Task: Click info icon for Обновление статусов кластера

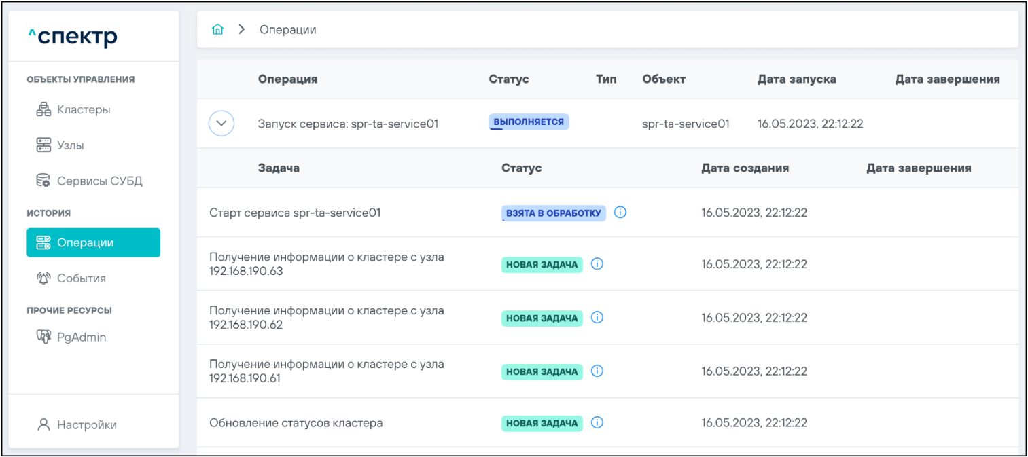Action: pyautogui.click(x=597, y=423)
